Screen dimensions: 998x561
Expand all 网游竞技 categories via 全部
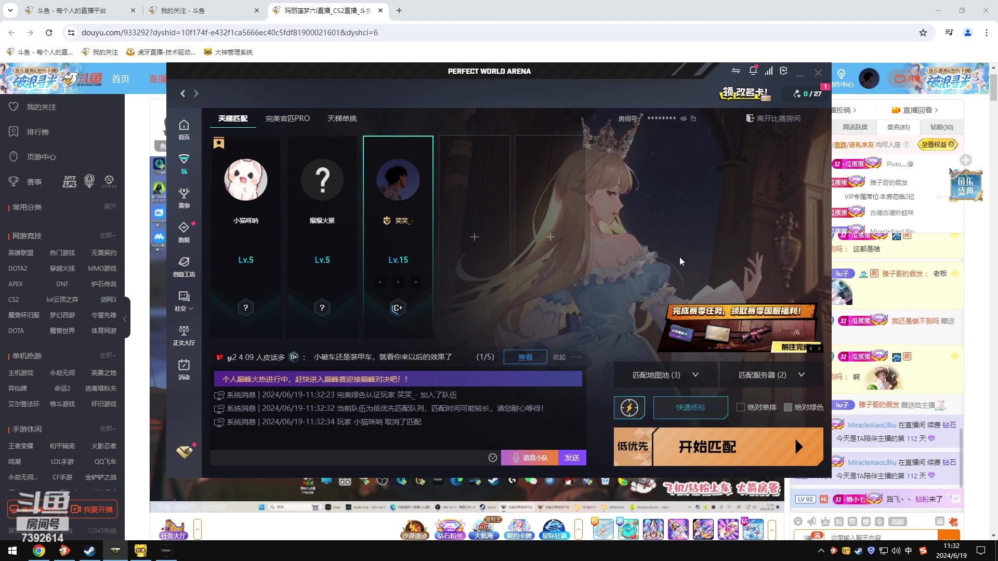tap(108, 235)
